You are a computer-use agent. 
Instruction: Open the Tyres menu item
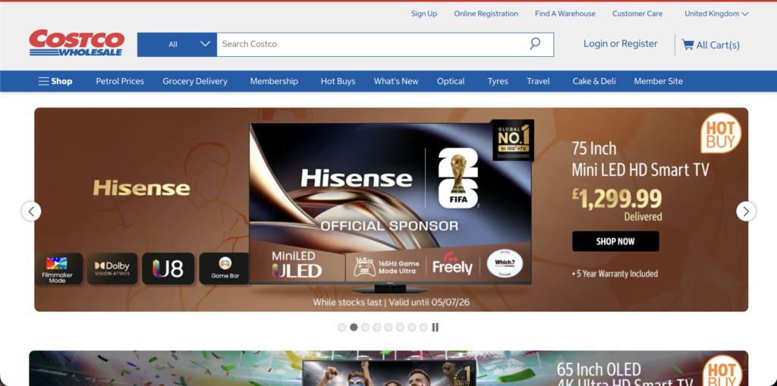point(498,81)
